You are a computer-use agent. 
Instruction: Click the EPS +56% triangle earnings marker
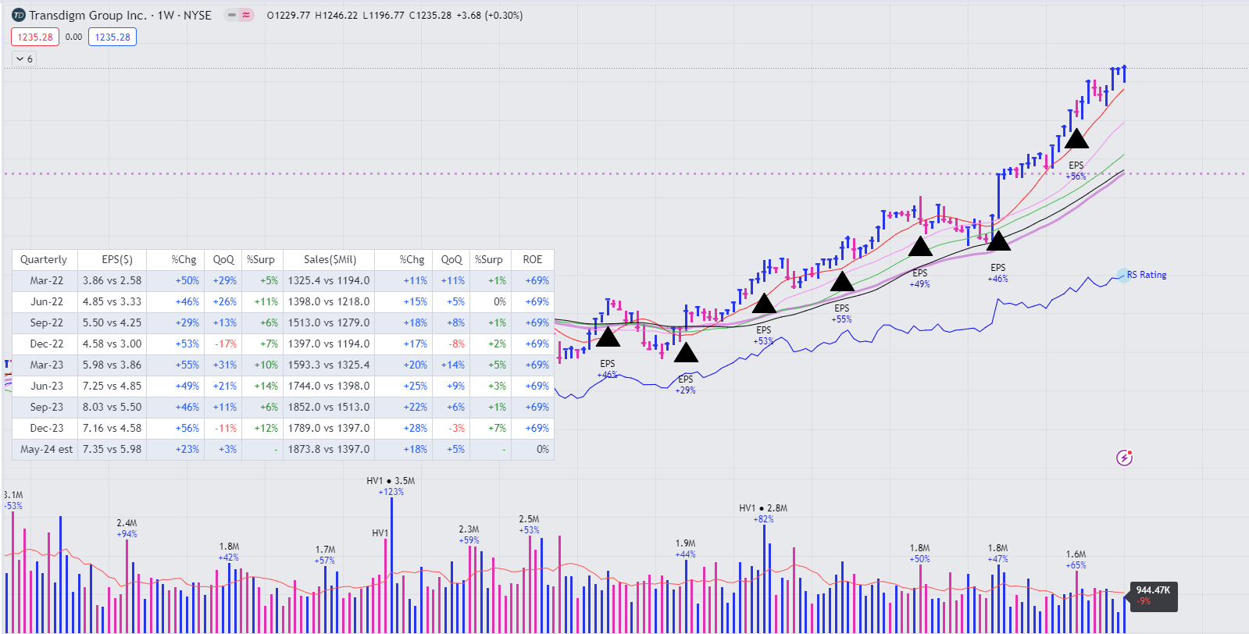pos(1076,139)
